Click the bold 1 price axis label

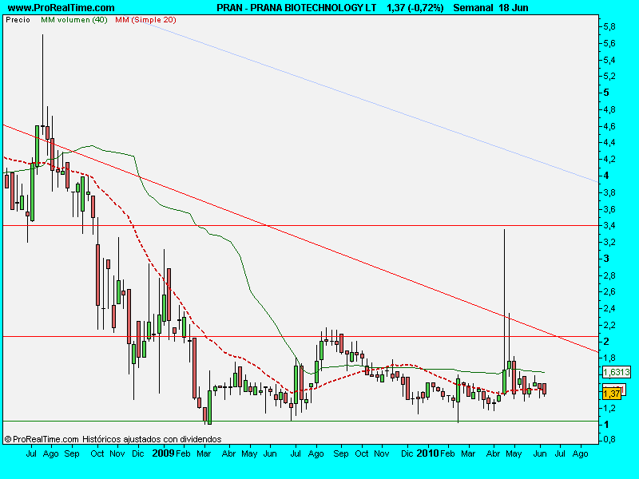(606, 425)
